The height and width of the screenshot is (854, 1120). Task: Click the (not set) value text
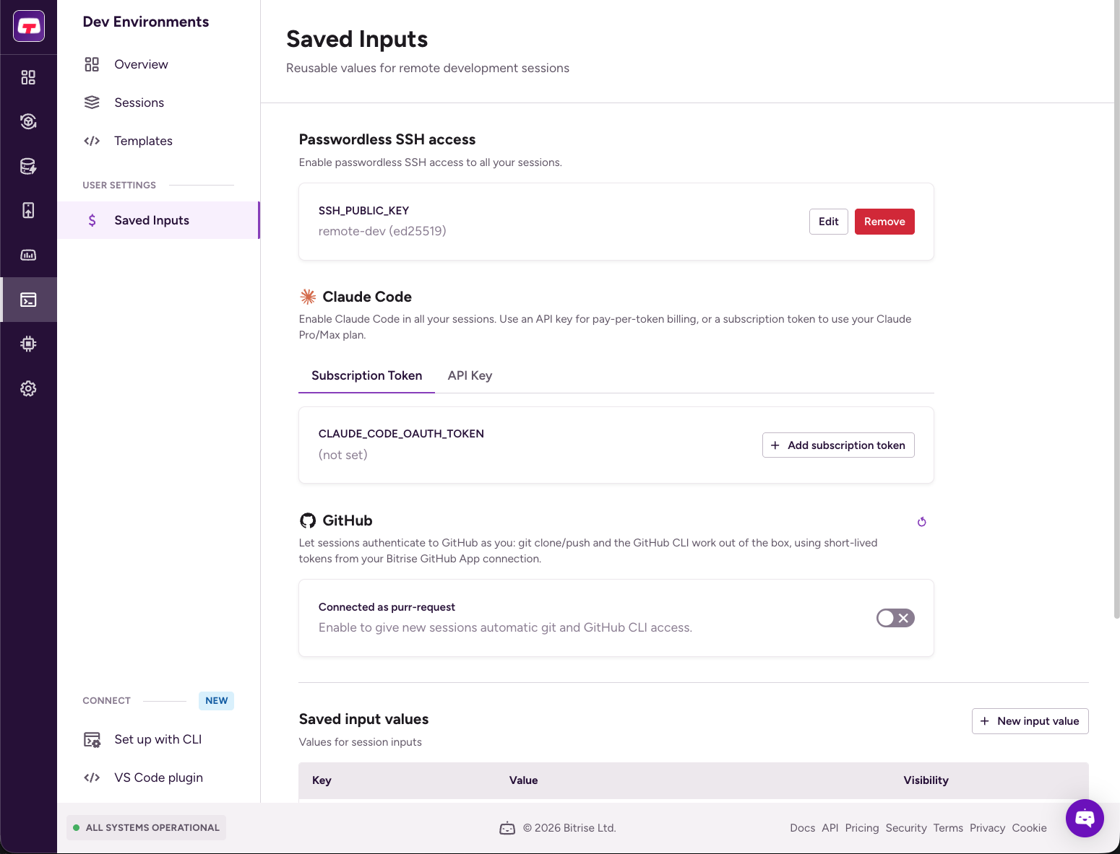pyautogui.click(x=343, y=455)
